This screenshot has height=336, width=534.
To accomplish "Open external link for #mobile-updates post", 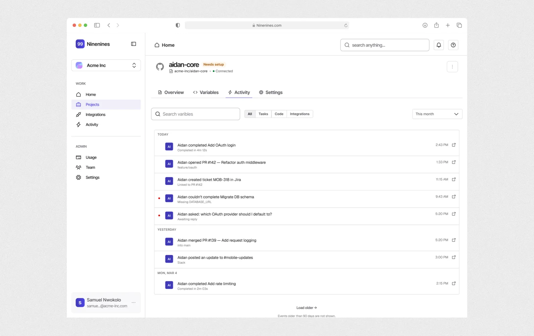I will [x=454, y=257].
